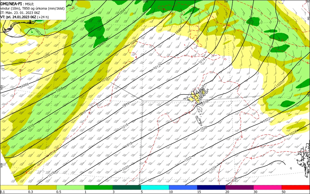Click the legend value "10"

[171, 192]
